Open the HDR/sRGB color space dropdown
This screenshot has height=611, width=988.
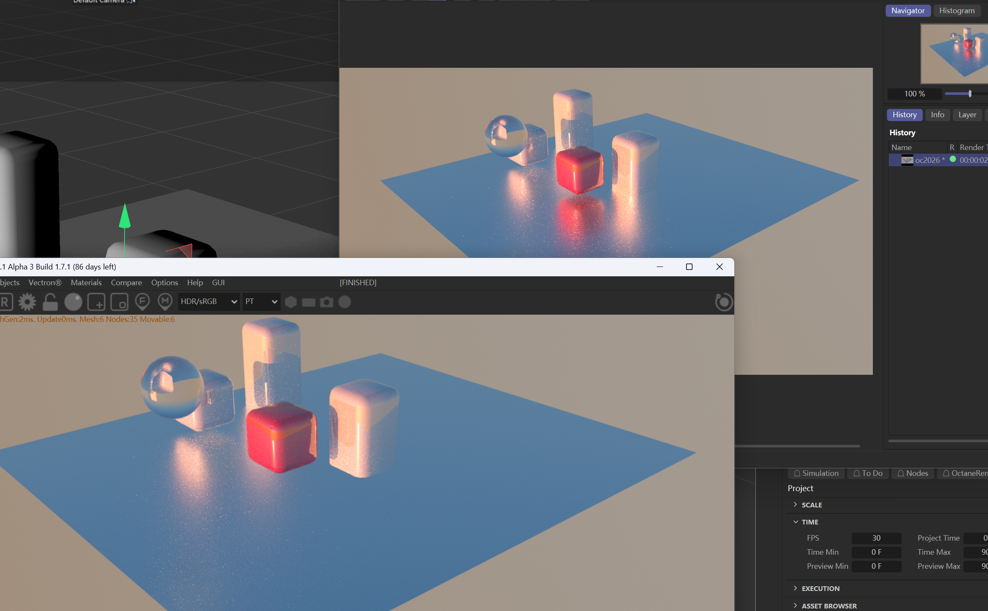209,301
